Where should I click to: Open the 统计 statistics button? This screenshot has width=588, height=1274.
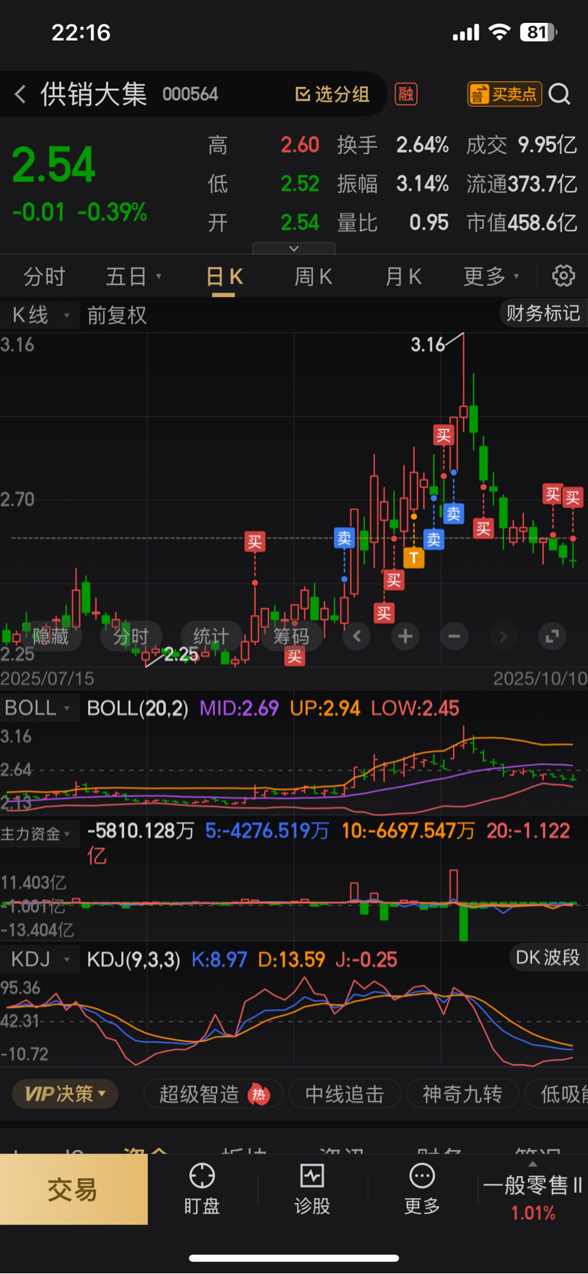[x=211, y=636]
